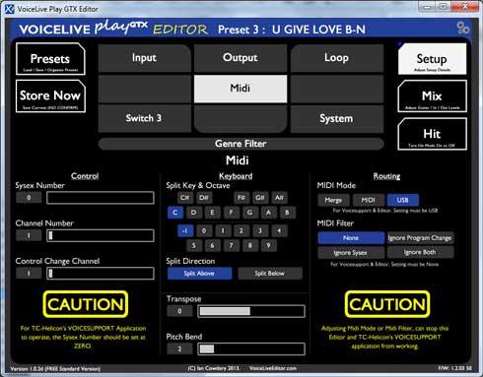
Task: Choose Split Below direction
Action: coord(269,273)
